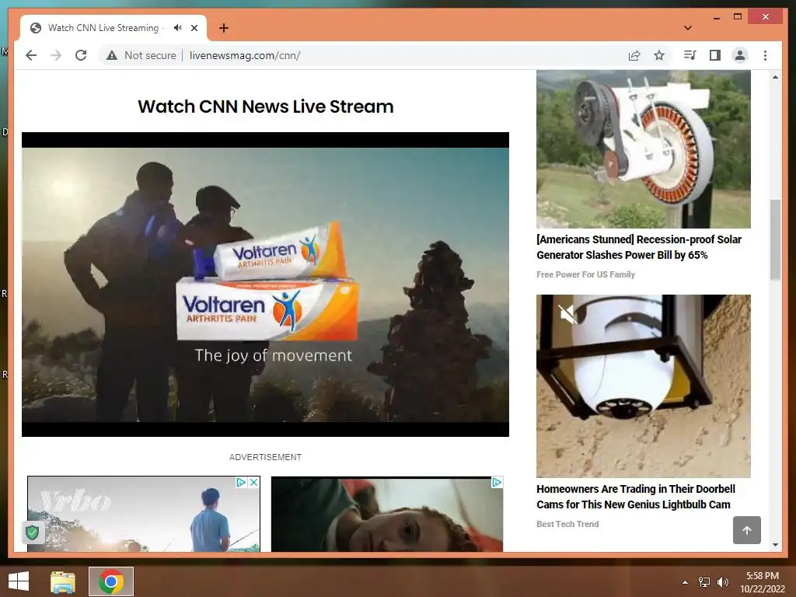Click the Chrome taskbar icon

pyautogui.click(x=111, y=581)
